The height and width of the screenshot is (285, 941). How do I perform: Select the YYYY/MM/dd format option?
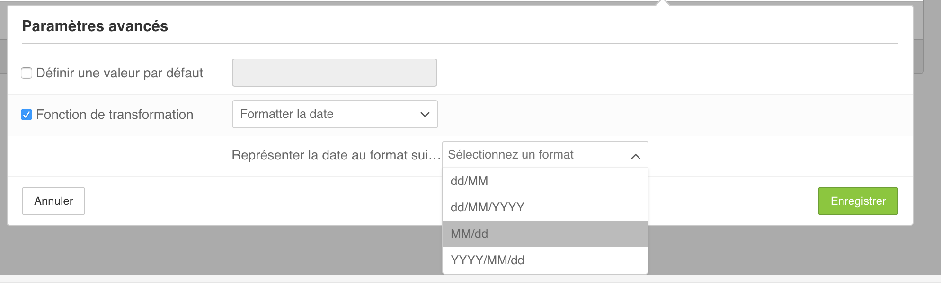click(x=544, y=260)
